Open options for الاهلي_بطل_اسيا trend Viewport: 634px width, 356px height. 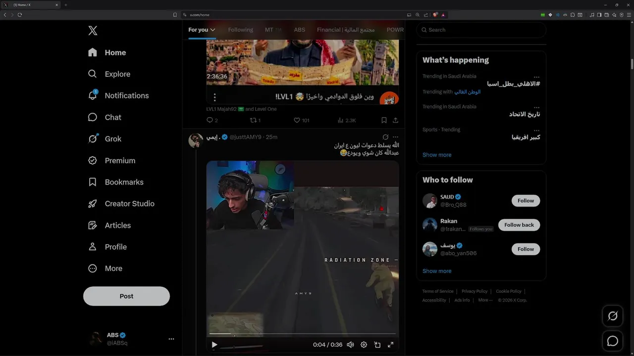click(x=536, y=77)
